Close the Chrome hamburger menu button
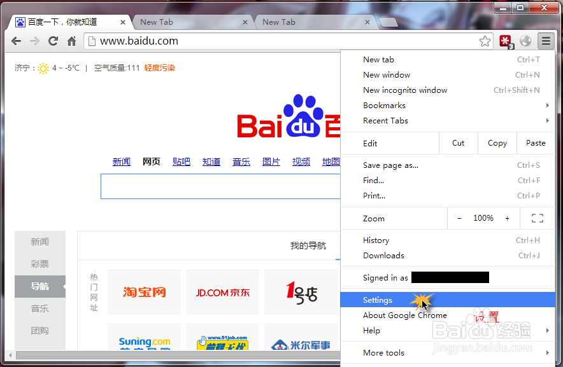The width and height of the screenshot is (563, 367). tap(546, 41)
